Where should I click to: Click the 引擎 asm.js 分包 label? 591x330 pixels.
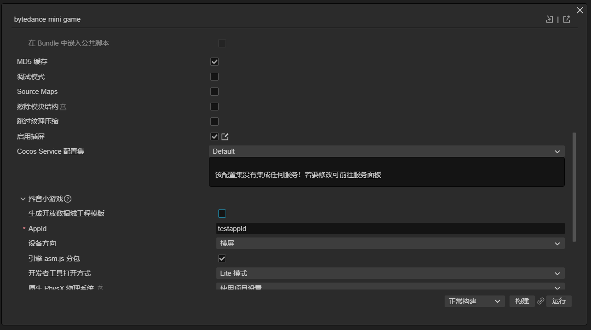pos(54,259)
